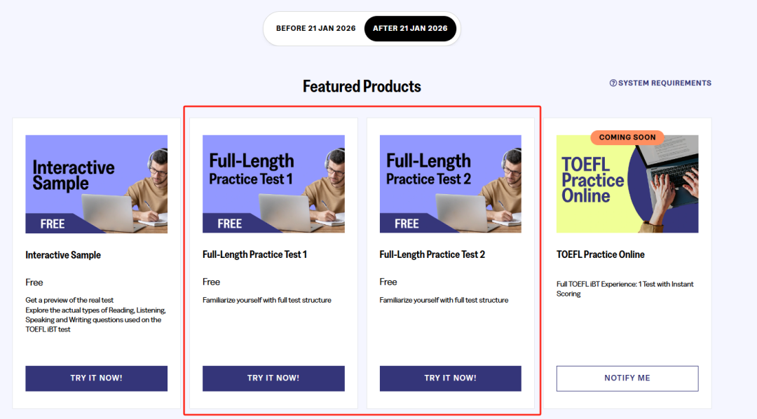Open the Full-Length Practice Test 1 image
Screen dimensions: 757x419
click(273, 184)
